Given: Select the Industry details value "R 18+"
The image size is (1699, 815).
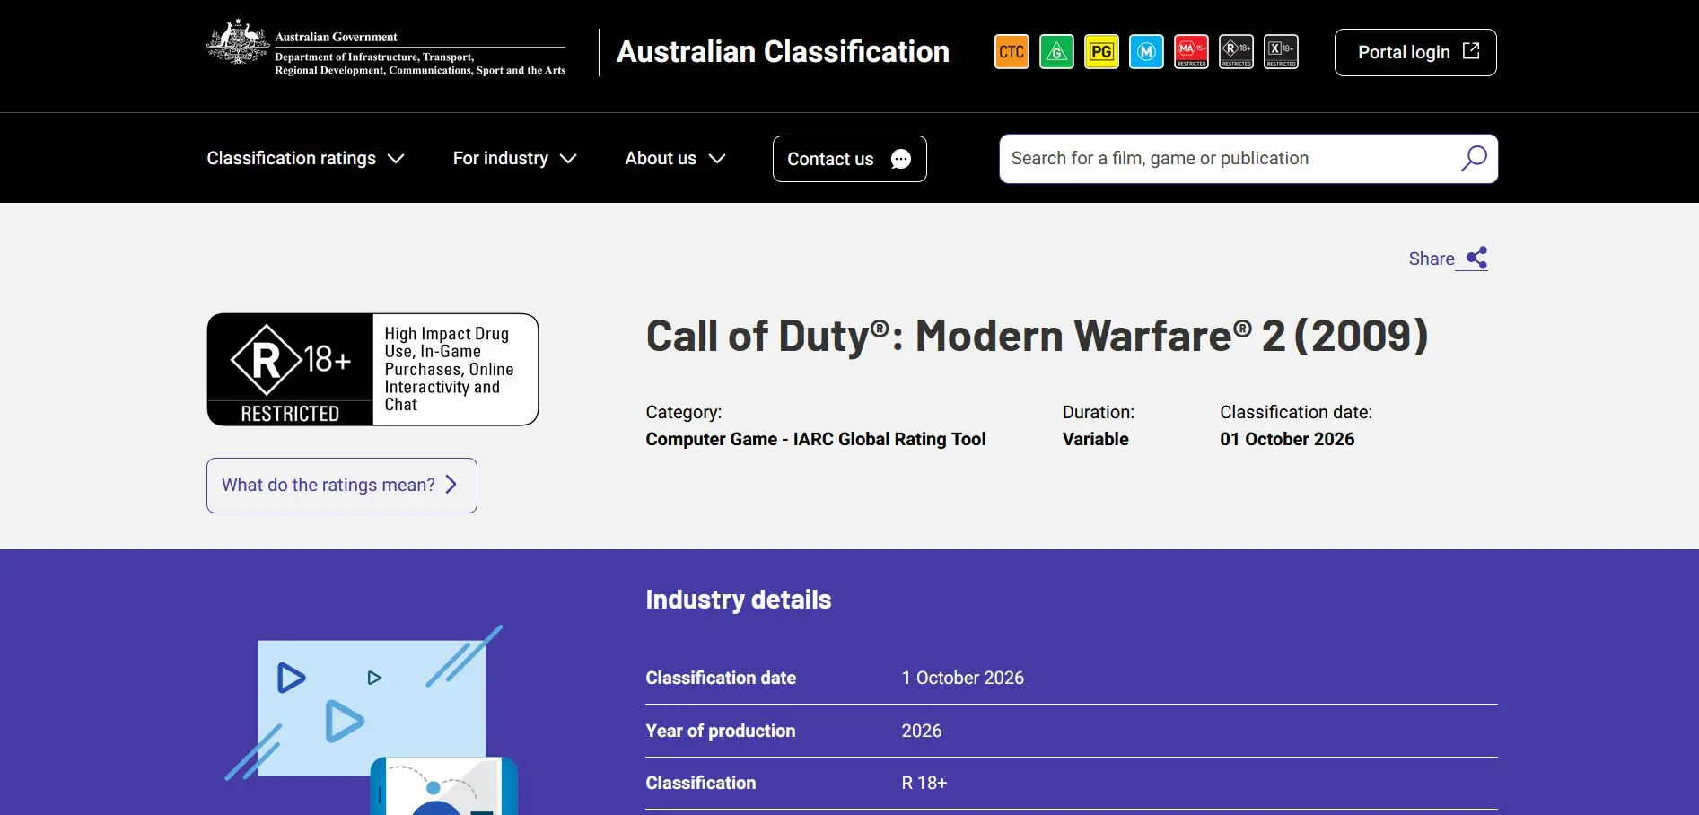Looking at the screenshot, I should coord(924,783).
